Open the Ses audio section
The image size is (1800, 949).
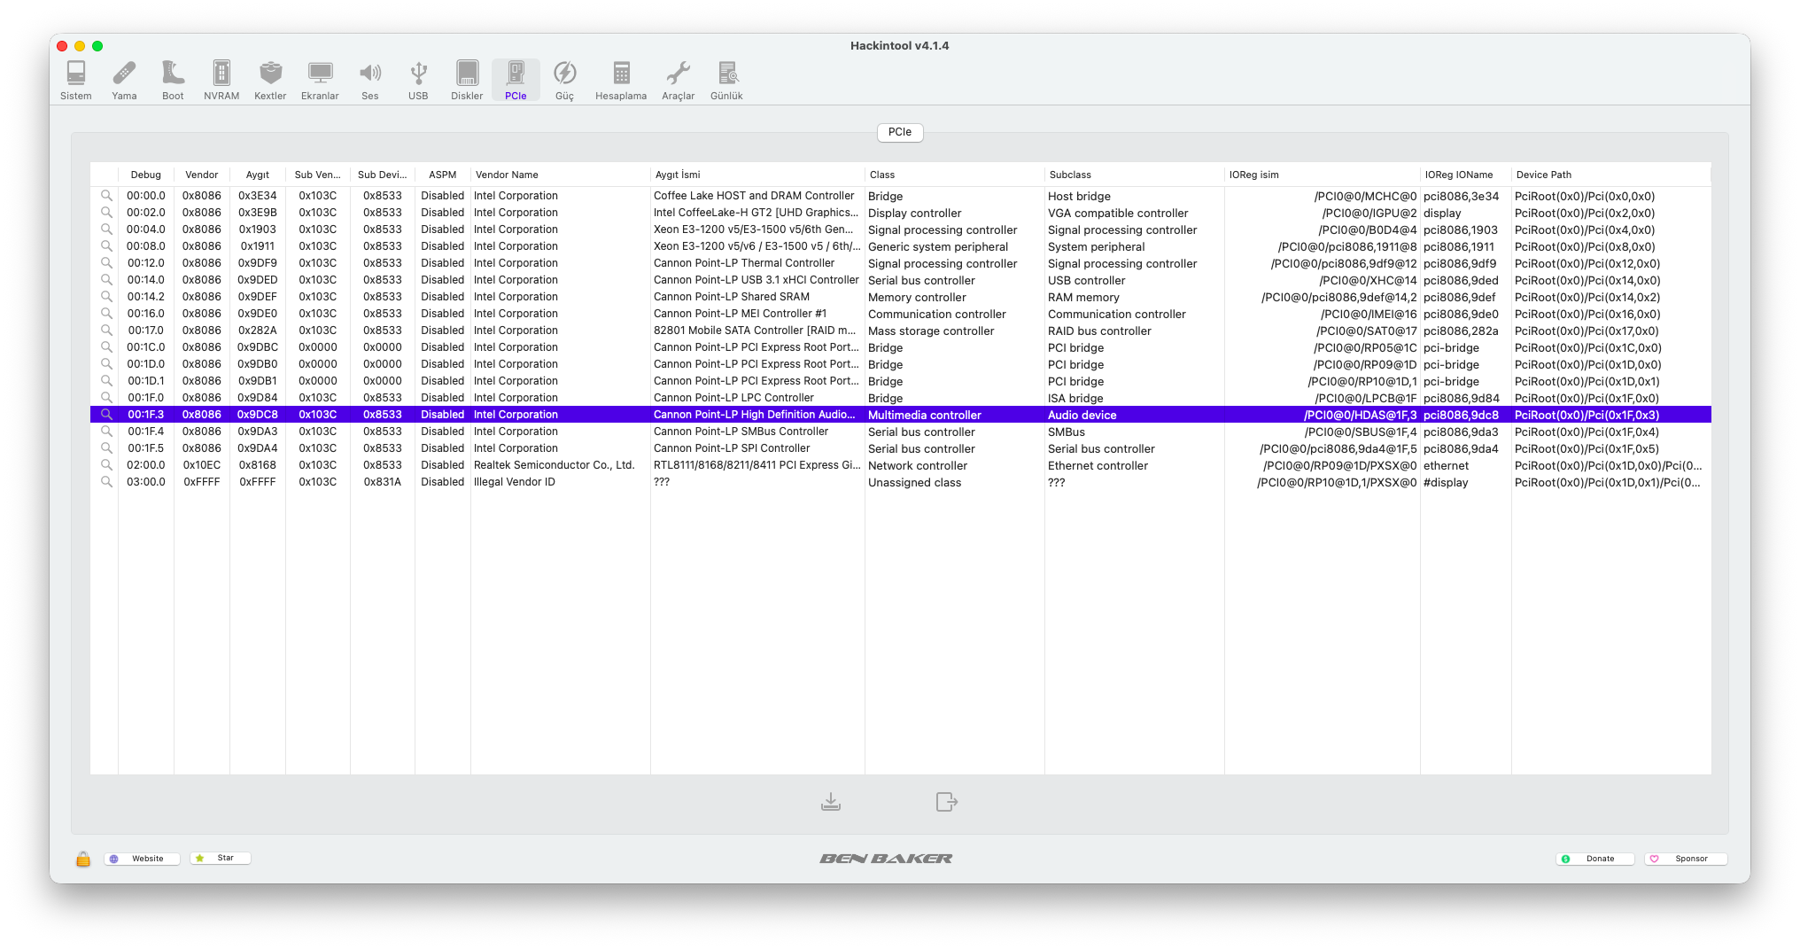pyautogui.click(x=370, y=80)
